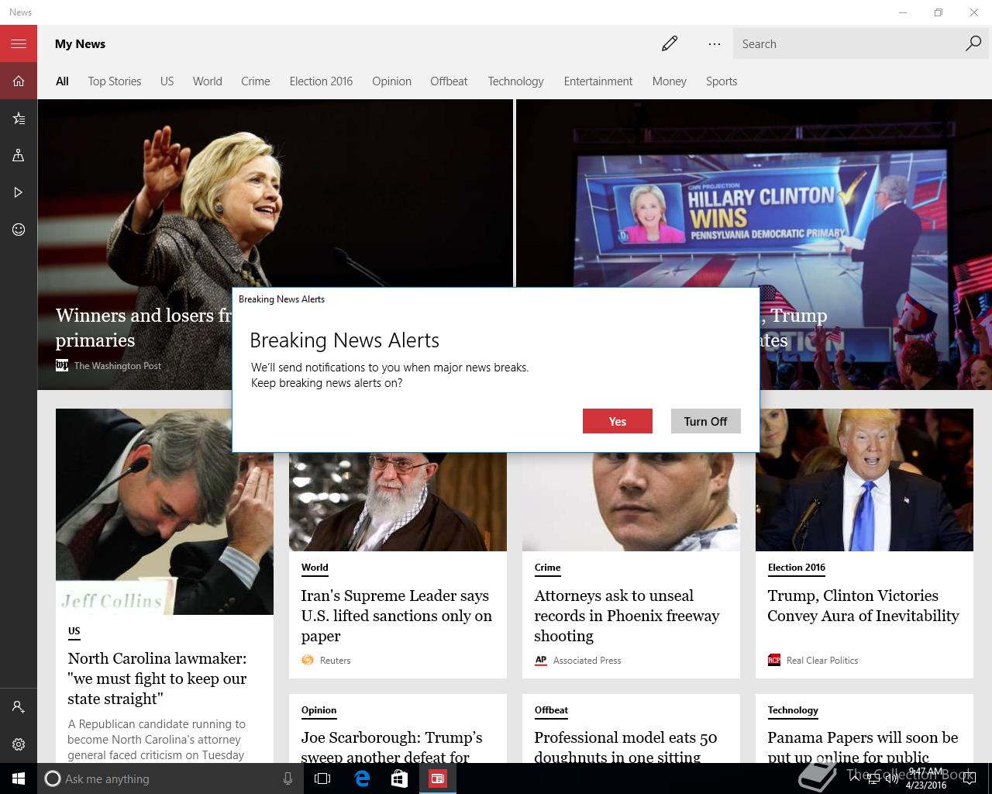Open Videos play icon in sidebar
This screenshot has width=992, height=794.
(x=19, y=192)
